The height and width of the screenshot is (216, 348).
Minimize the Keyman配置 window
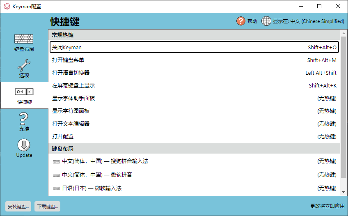click(301, 6)
